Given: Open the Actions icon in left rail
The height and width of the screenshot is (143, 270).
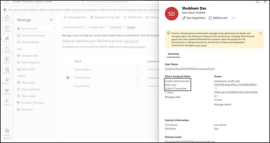Looking at the screenshot, I should [x=7, y=28].
